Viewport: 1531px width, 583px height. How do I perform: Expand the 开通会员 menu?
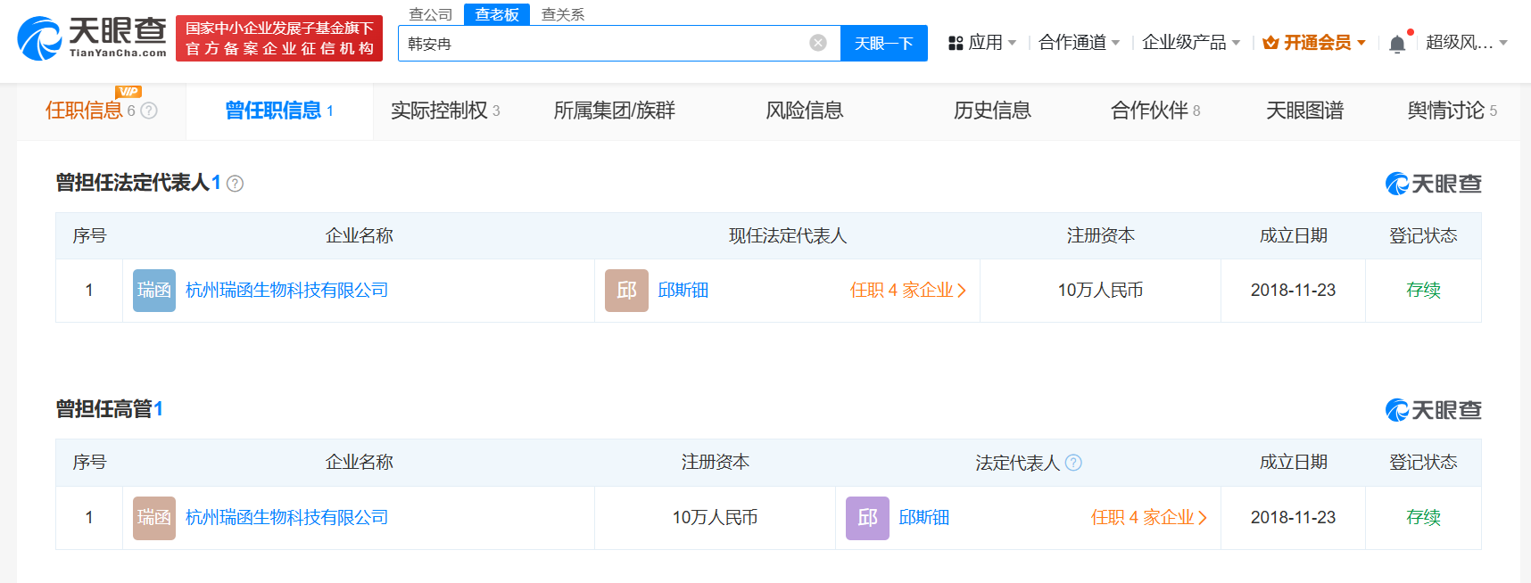[x=1361, y=43]
